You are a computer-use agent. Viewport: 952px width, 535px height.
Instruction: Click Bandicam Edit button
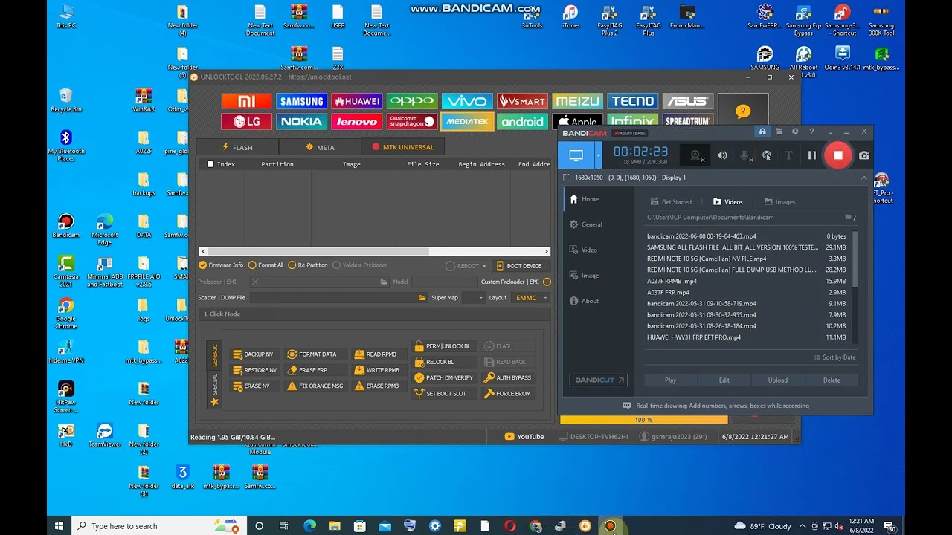724,380
